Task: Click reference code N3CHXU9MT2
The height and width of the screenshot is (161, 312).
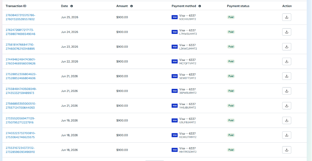Action: [x=188, y=19]
